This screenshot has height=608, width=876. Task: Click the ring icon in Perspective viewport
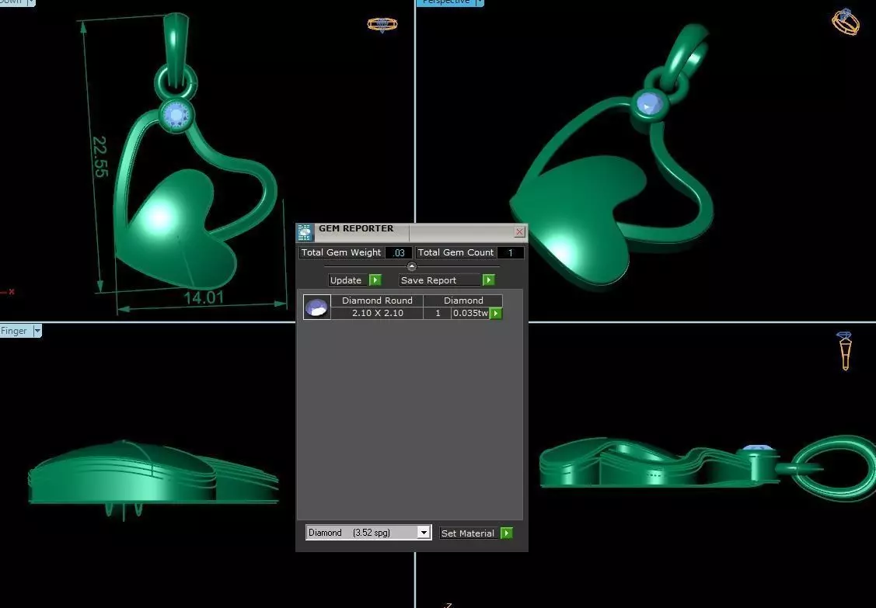click(x=845, y=22)
